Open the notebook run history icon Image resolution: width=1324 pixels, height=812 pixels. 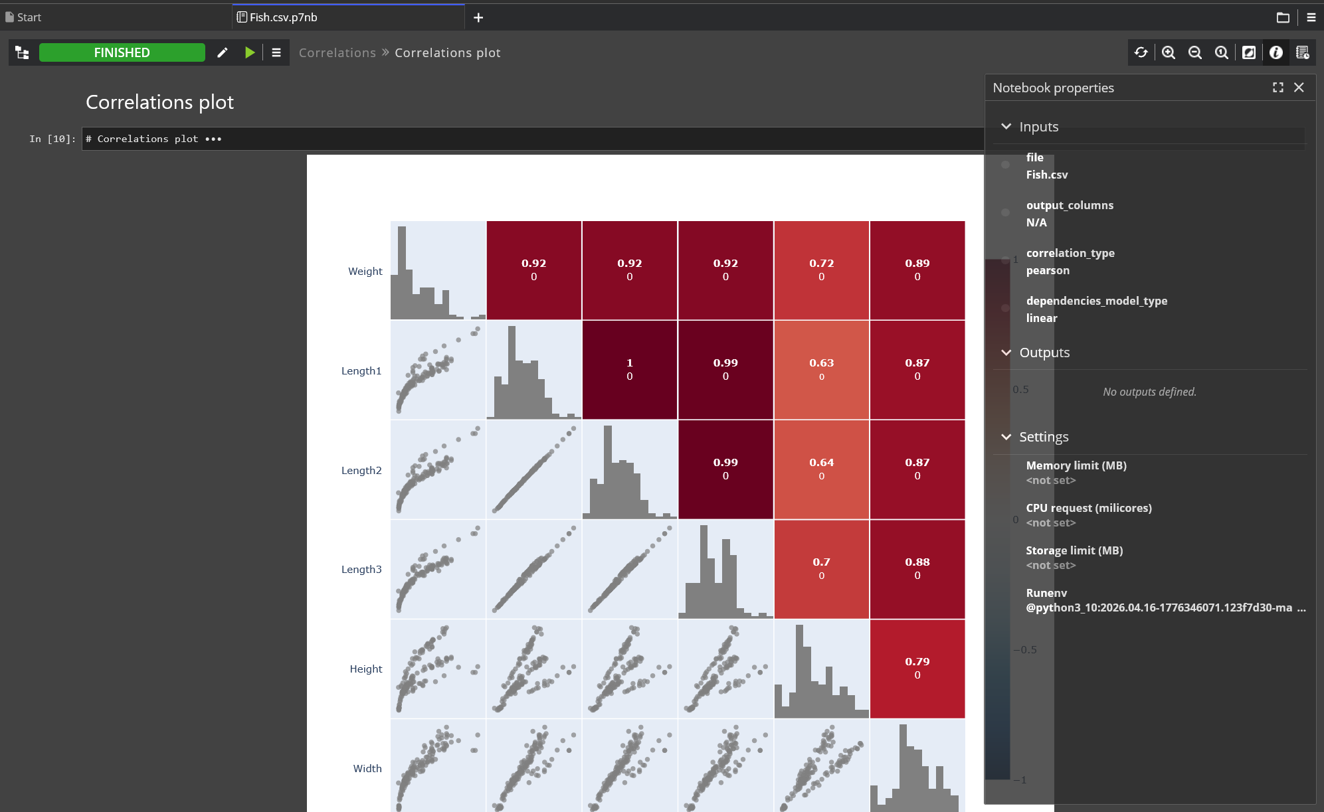coord(1302,52)
